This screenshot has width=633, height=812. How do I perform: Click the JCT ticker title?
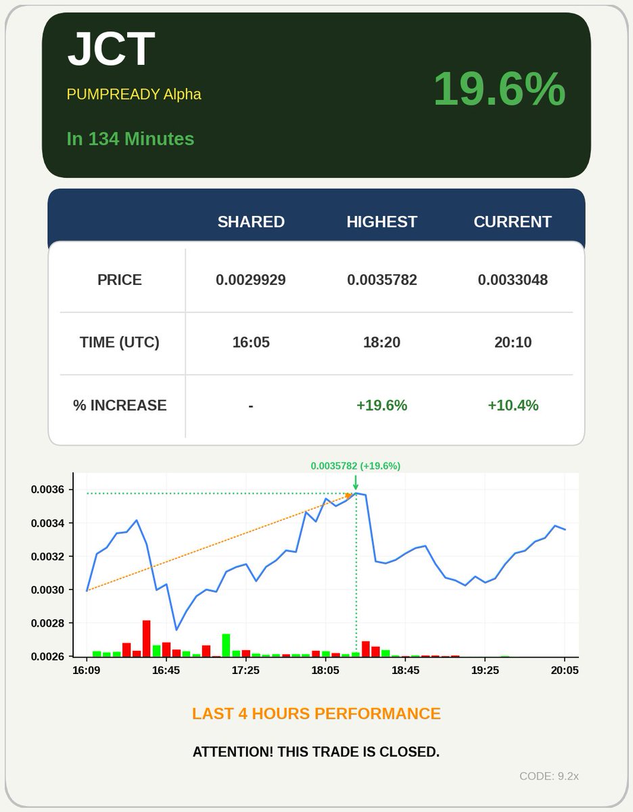point(112,49)
